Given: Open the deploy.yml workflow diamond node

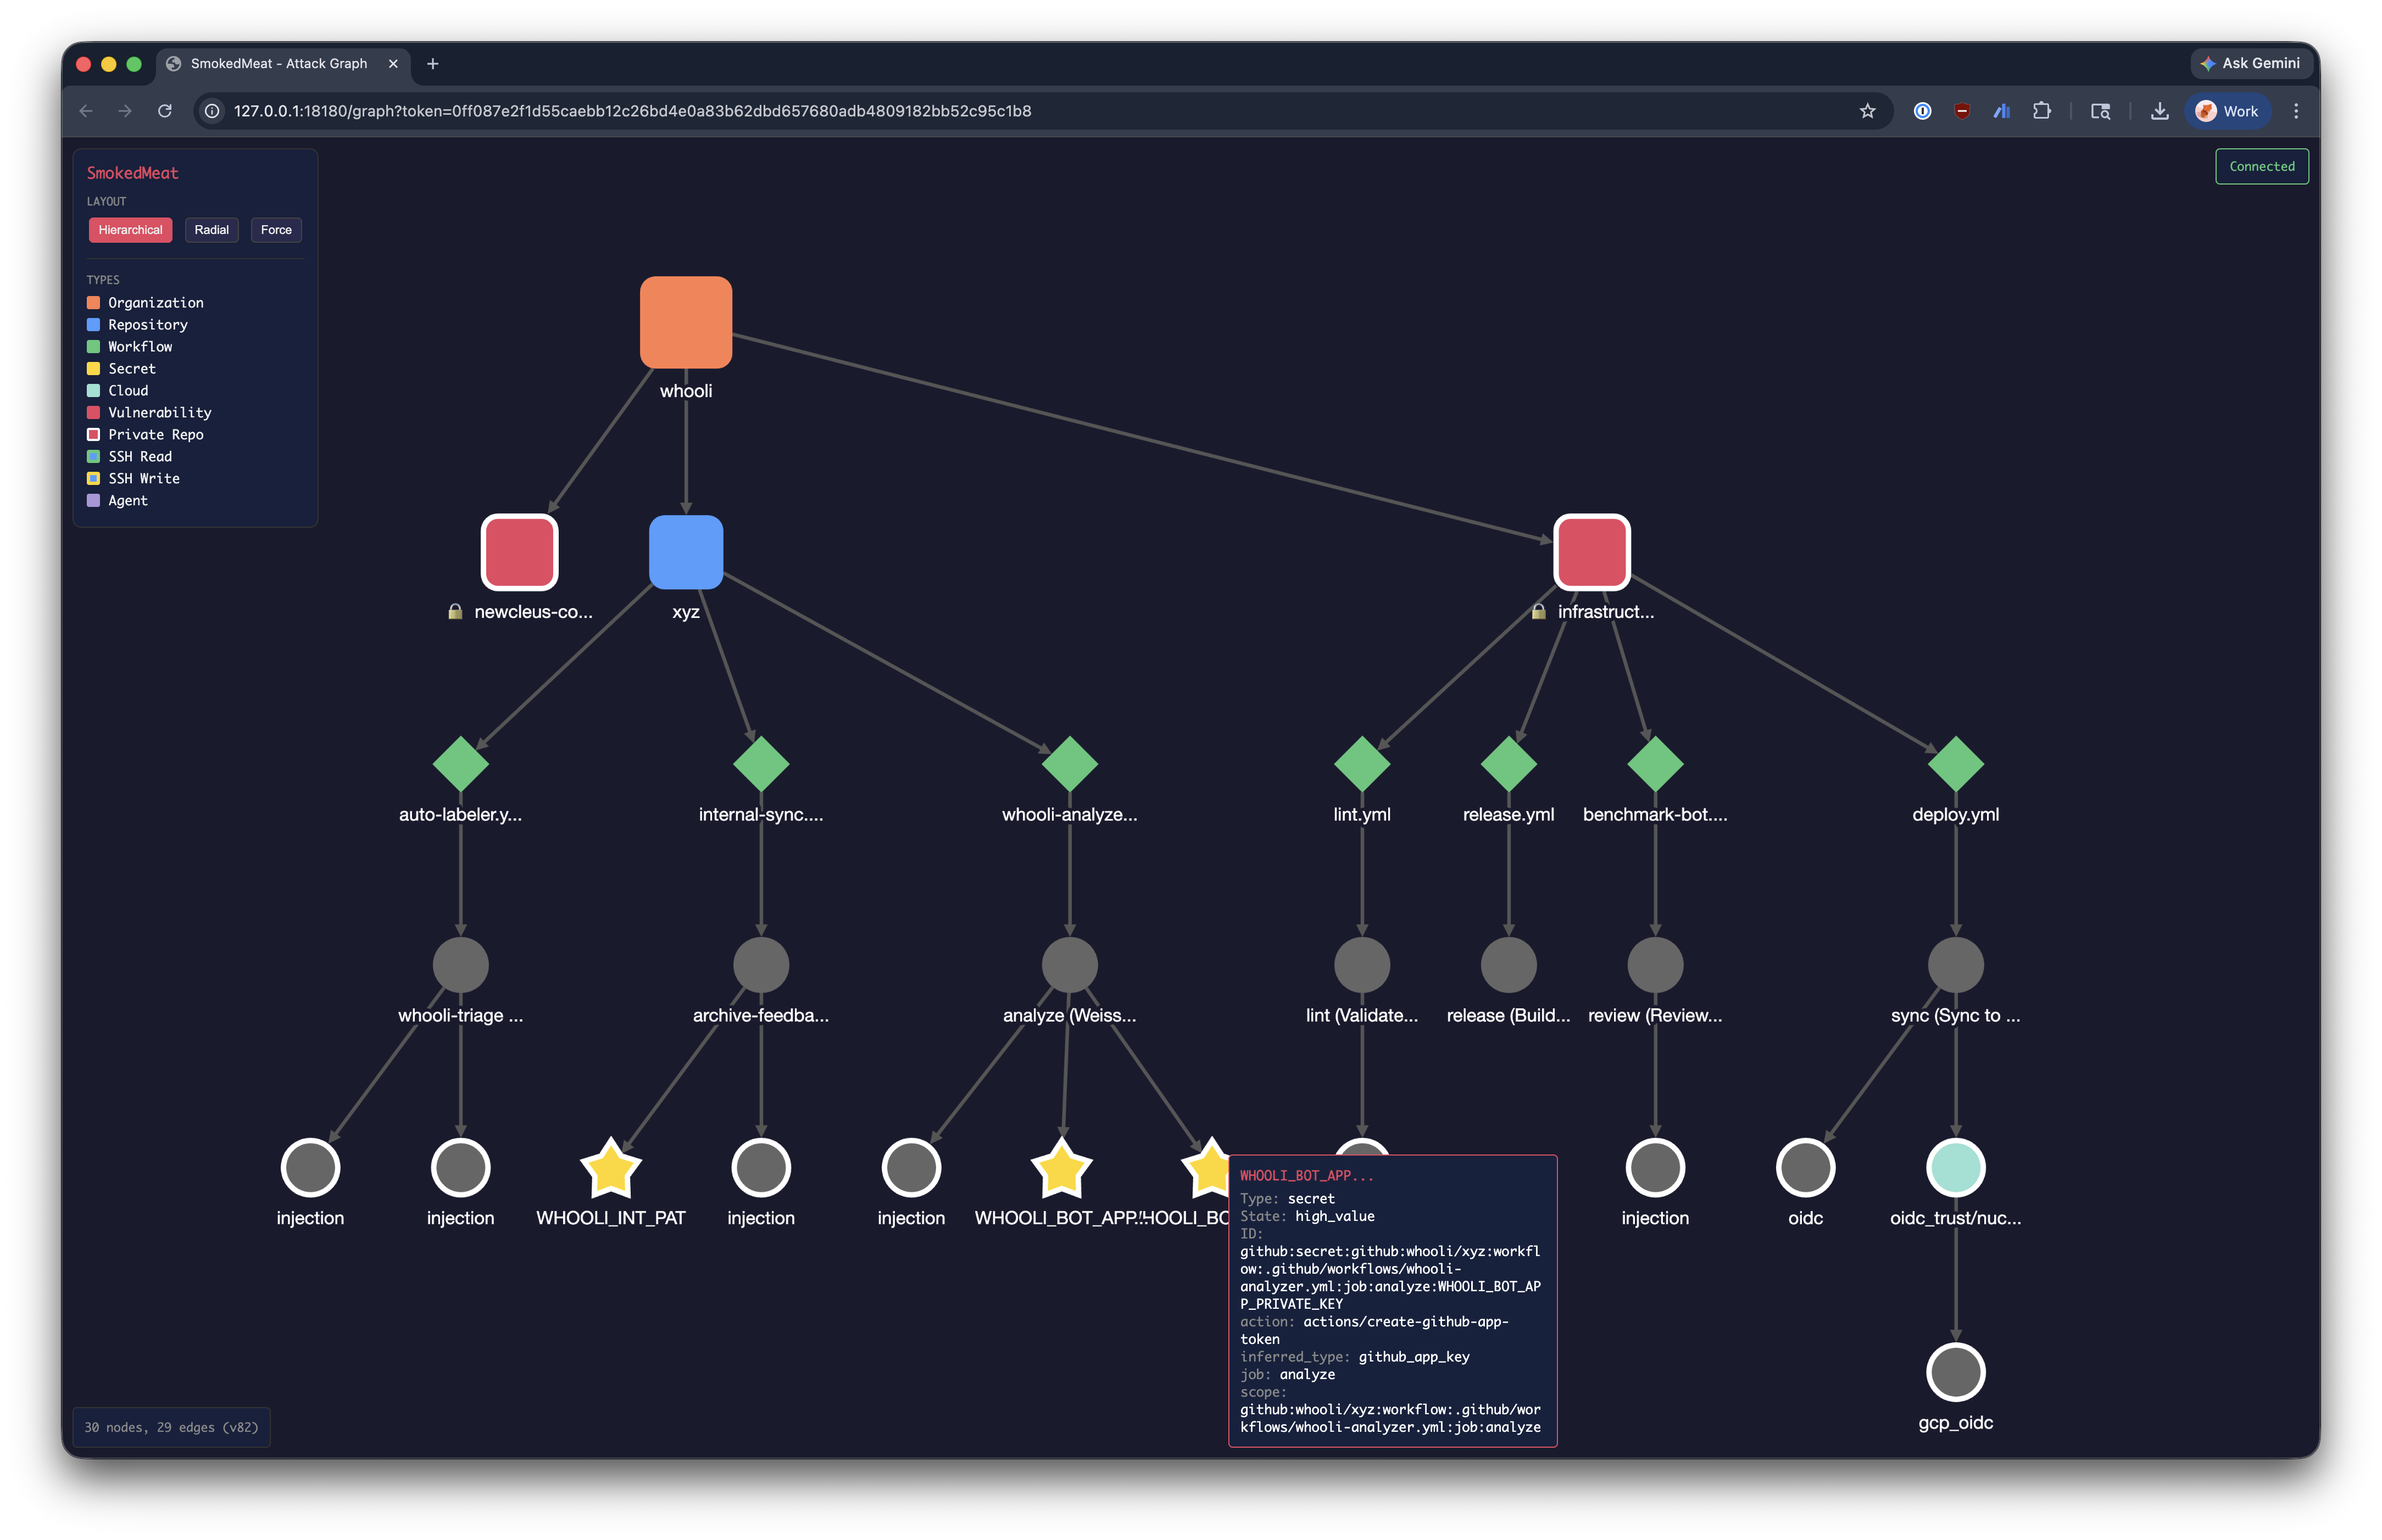Looking at the screenshot, I should click(1957, 763).
